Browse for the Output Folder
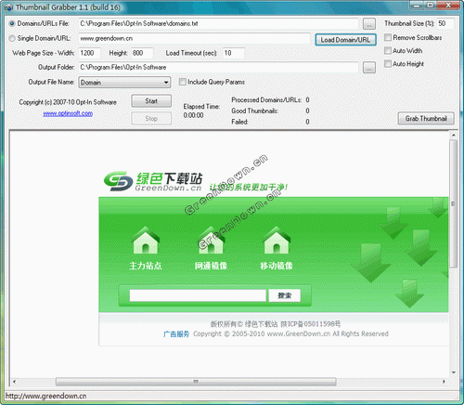Screen dimensions: 464x405 (x=369, y=68)
